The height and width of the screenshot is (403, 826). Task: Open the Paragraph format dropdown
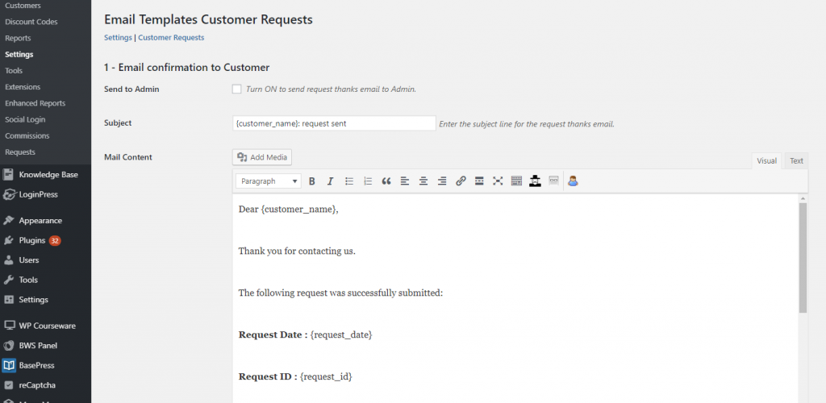(x=268, y=181)
